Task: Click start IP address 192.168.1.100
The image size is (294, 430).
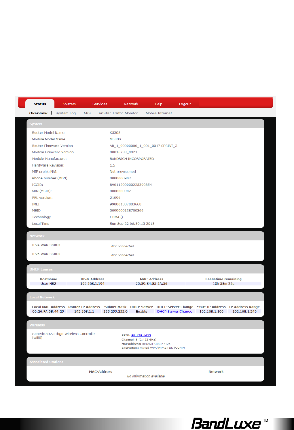Action: [211, 311]
